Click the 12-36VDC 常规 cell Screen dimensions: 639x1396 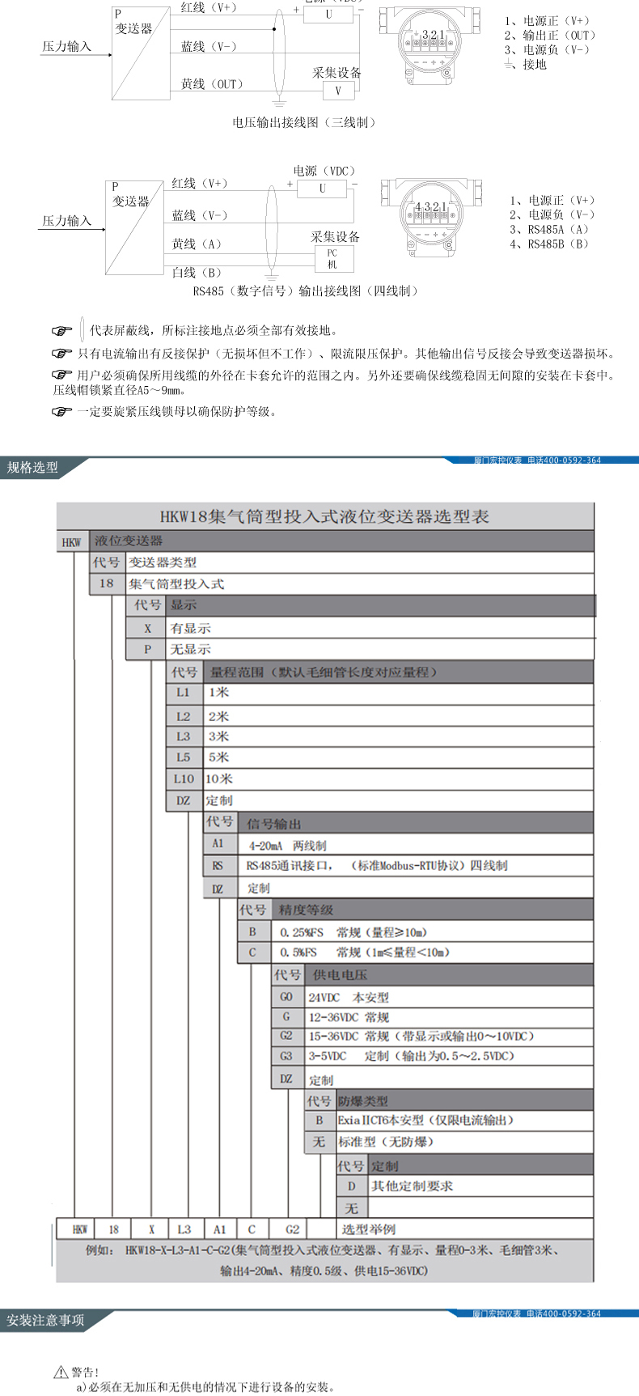(x=448, y=1017)
